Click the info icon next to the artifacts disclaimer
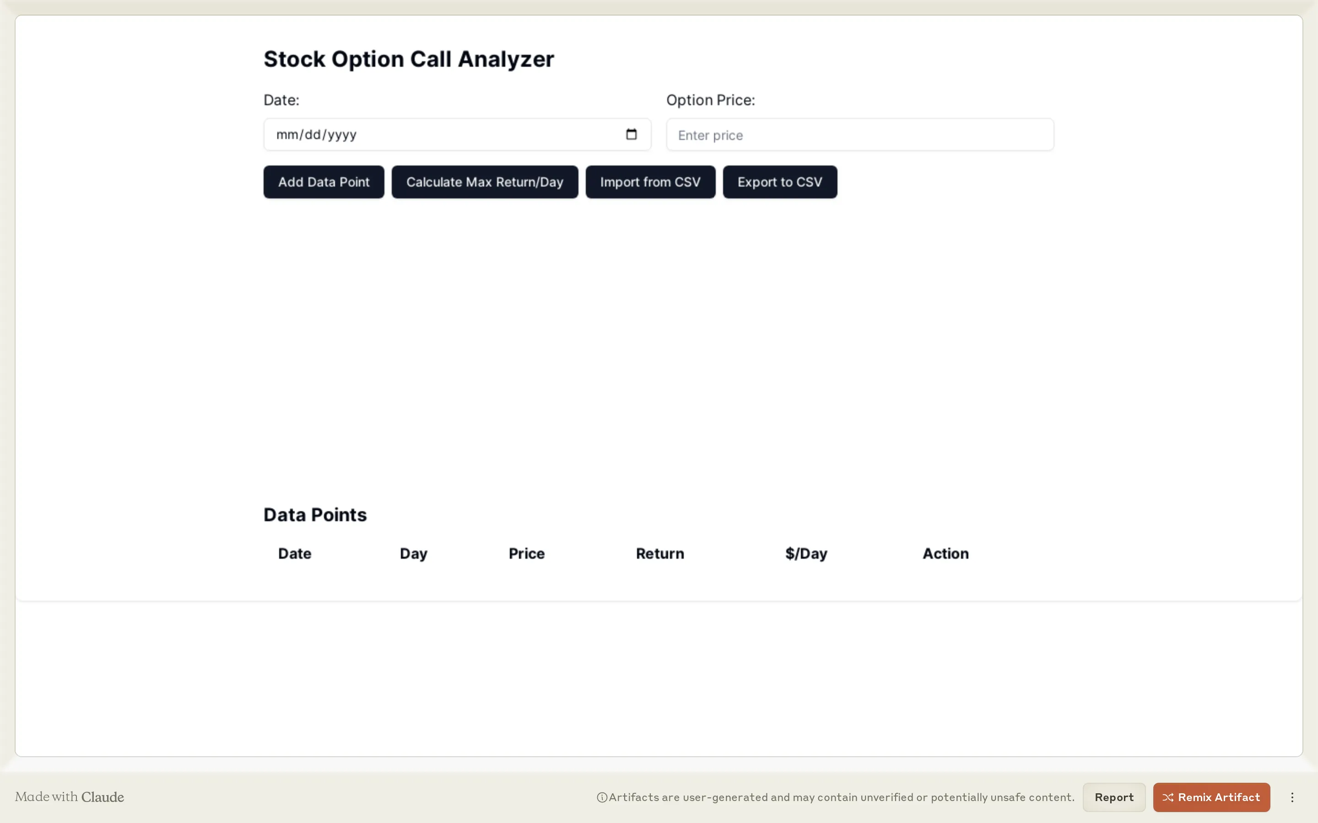Screen dimensions: 1318x823 [x=602, y=797]
